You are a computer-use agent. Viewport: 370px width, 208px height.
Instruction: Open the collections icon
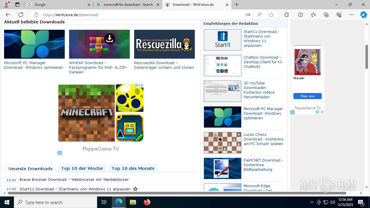[x=326, y=15]
